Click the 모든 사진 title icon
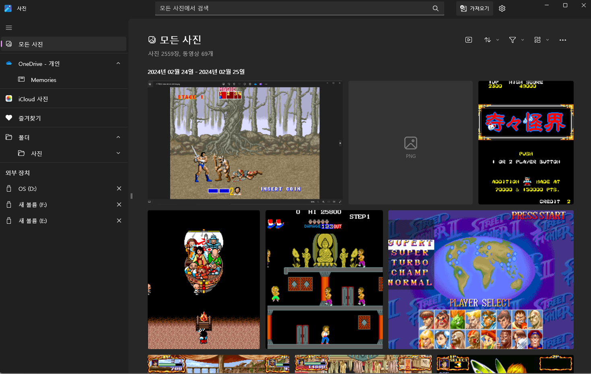 coord(152,39)
